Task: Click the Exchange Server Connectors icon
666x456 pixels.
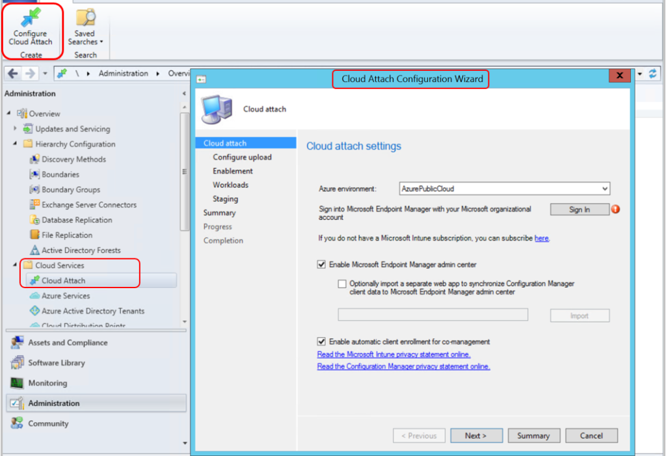Action: pos(34,204)
